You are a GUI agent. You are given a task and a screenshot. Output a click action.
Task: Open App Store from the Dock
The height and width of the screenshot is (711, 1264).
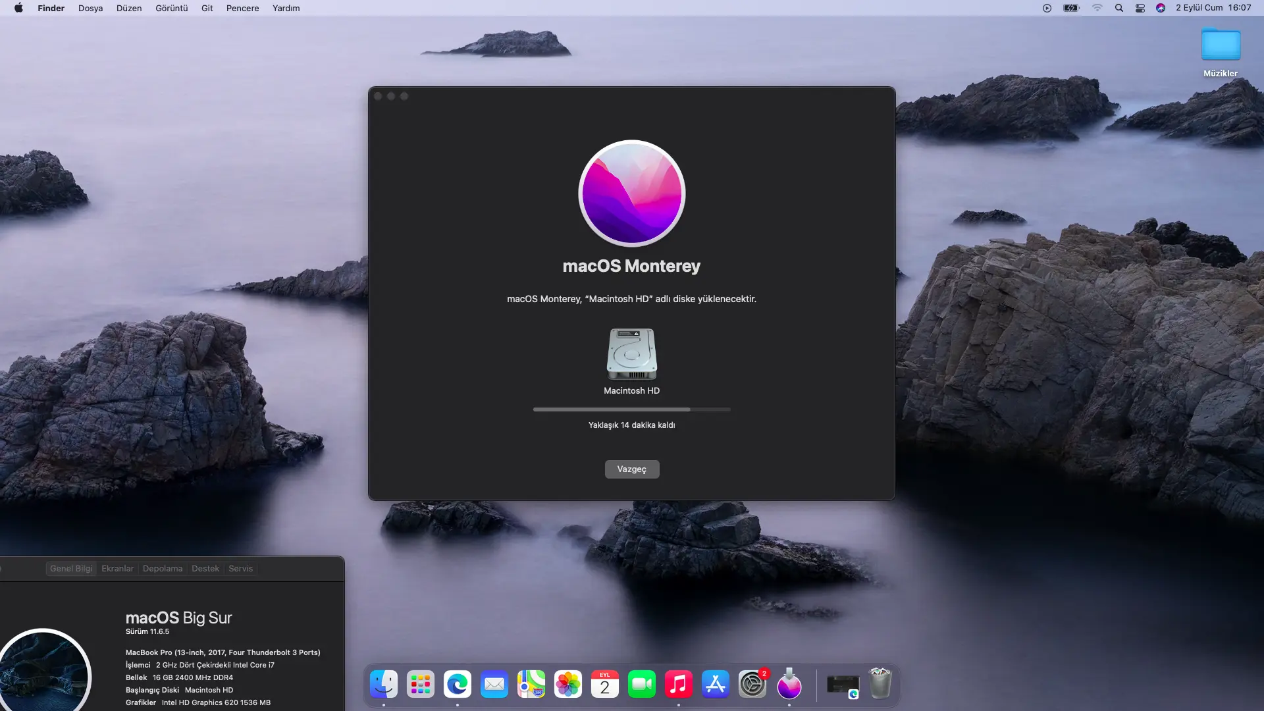[716, 685]
